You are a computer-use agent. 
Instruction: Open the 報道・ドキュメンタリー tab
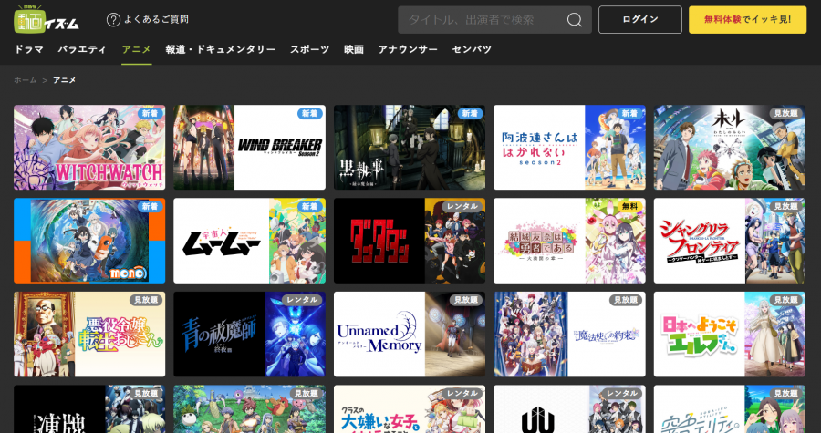[221, 49]
